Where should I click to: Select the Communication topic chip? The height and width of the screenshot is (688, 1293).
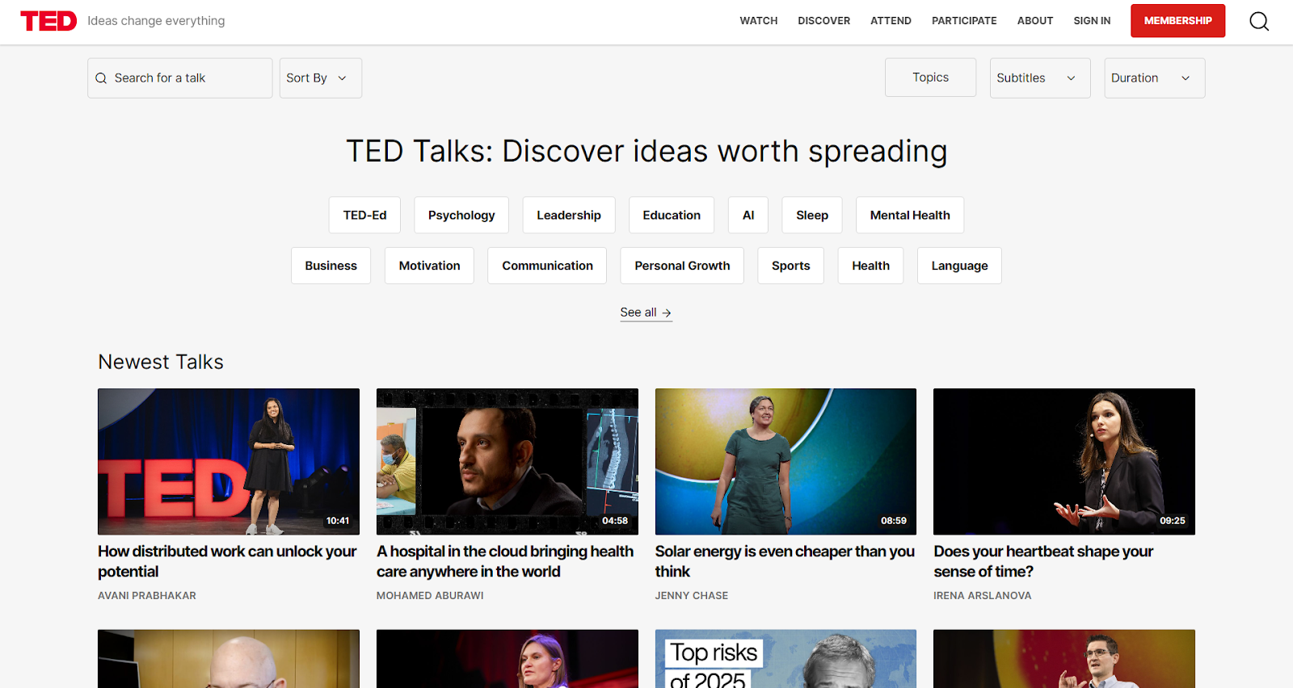pos(547,266)
